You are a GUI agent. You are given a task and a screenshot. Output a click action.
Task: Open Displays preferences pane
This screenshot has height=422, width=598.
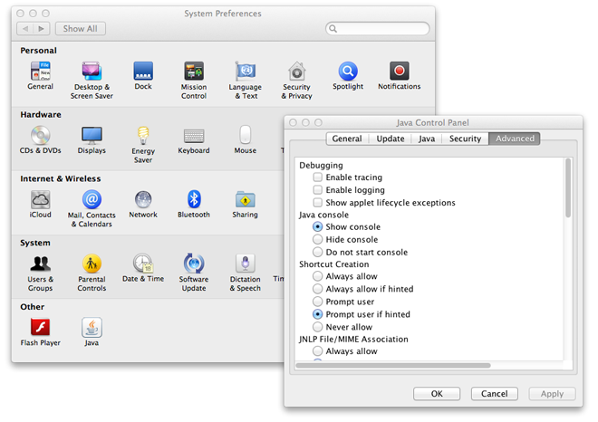click(x=92, y=139)
